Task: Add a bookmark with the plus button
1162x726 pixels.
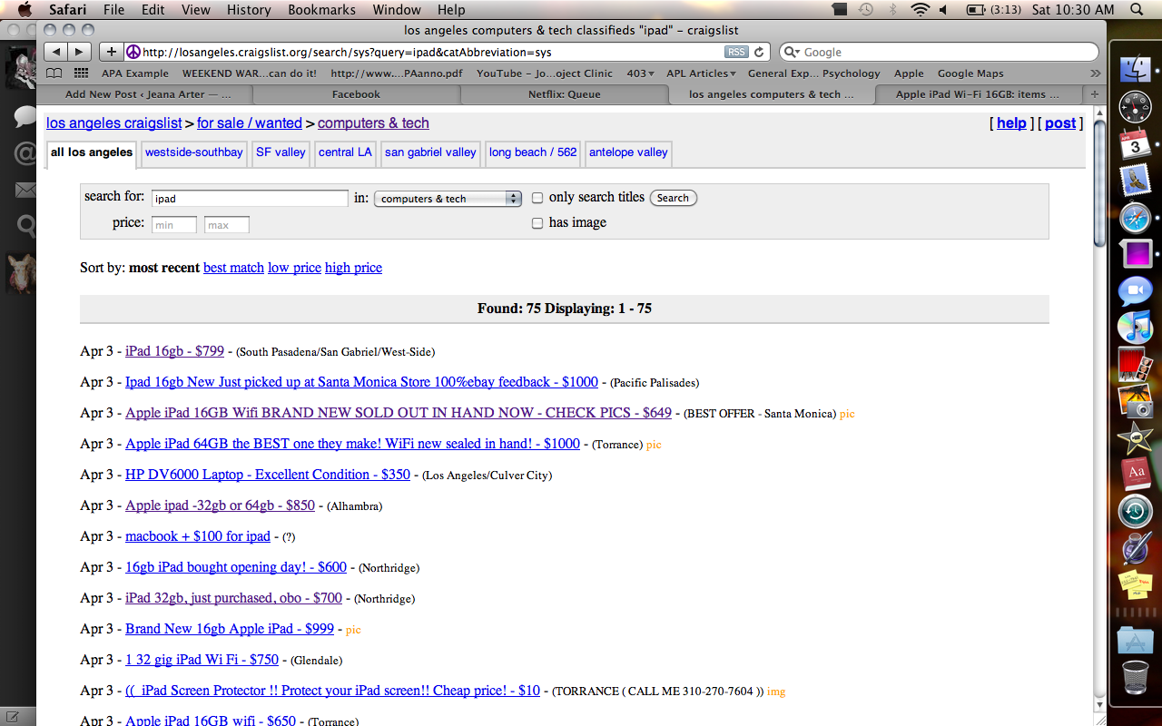Action: 111,52
